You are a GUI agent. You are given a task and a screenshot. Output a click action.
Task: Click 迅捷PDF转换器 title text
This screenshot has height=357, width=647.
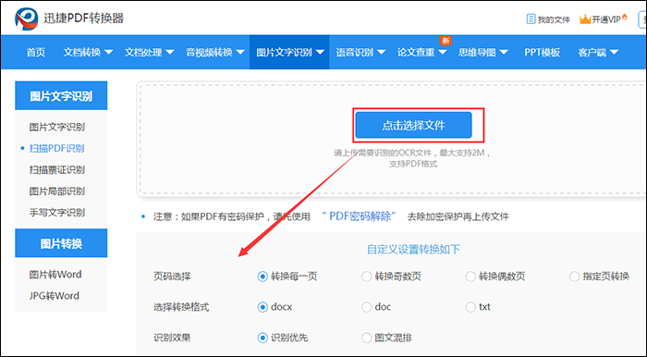point(83,18)
